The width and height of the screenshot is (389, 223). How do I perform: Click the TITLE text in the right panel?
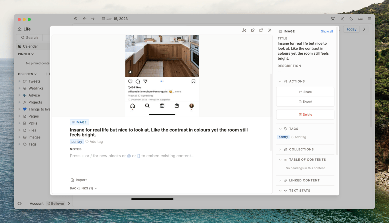coord(303,51)
